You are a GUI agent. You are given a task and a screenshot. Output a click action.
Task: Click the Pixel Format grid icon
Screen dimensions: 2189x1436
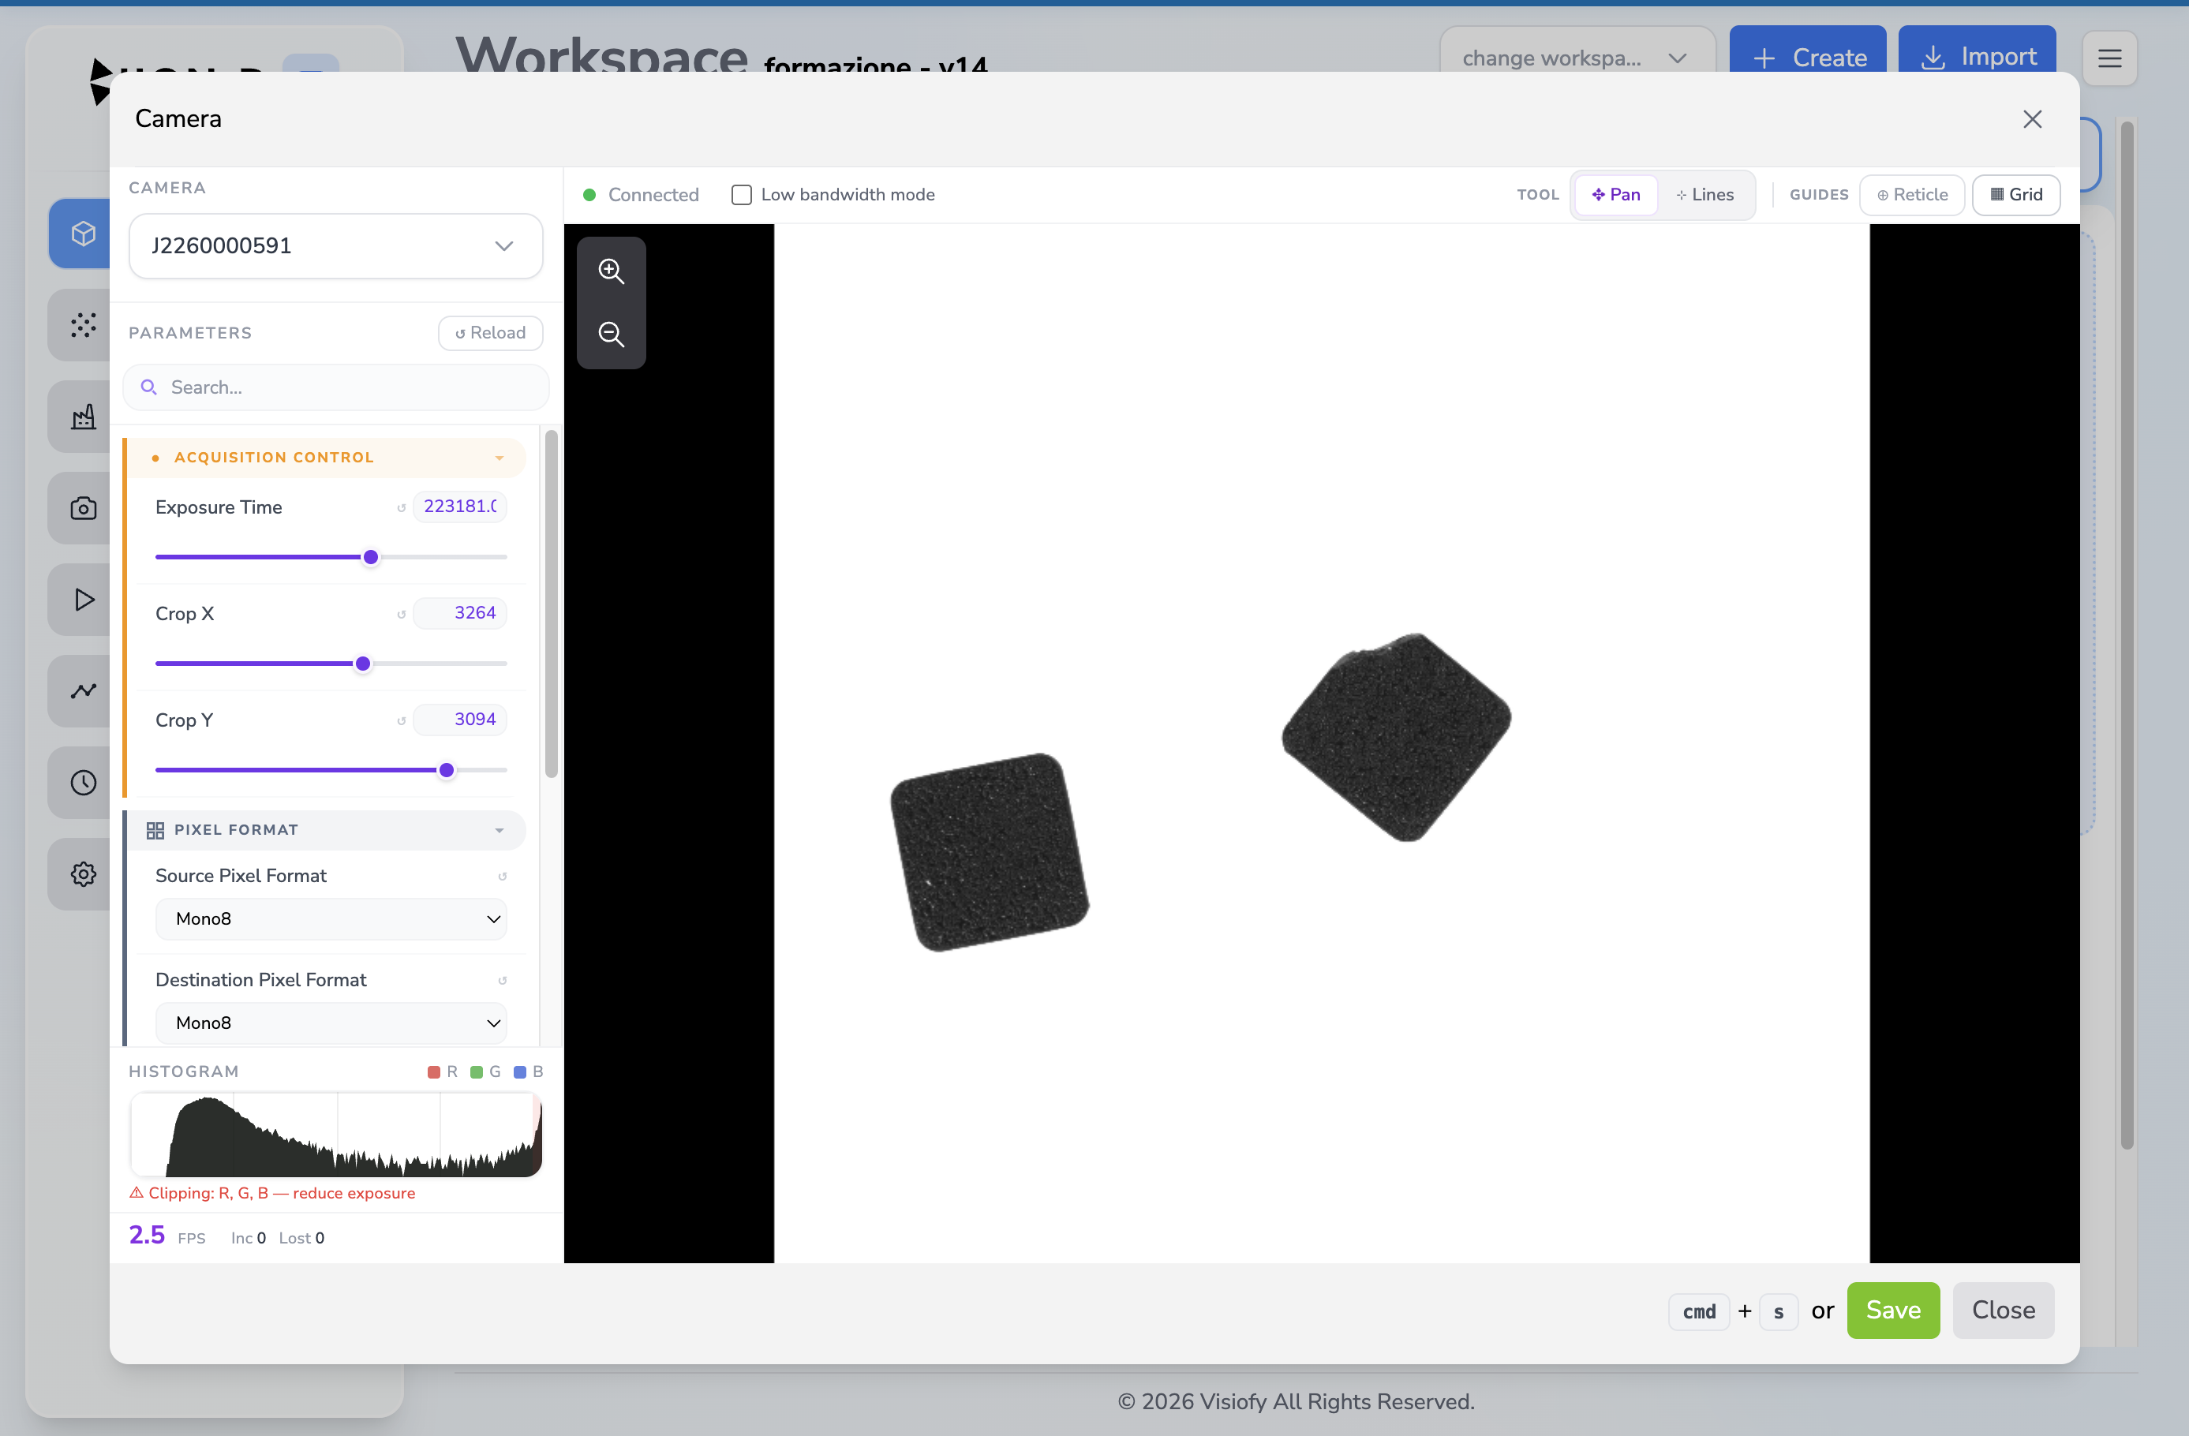(155, 831)
